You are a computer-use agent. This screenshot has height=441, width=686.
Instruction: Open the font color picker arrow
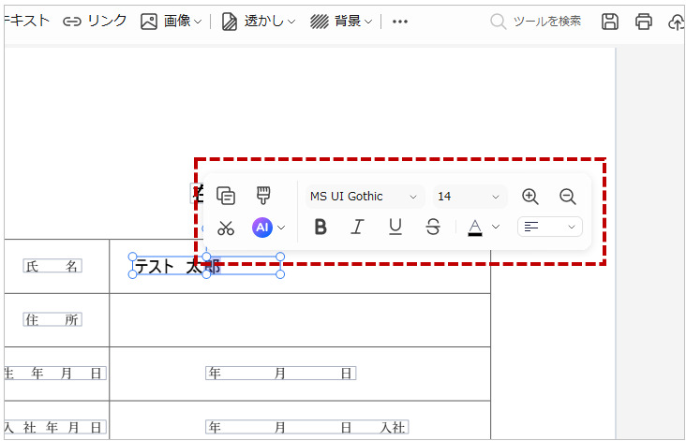coord(496,227)
